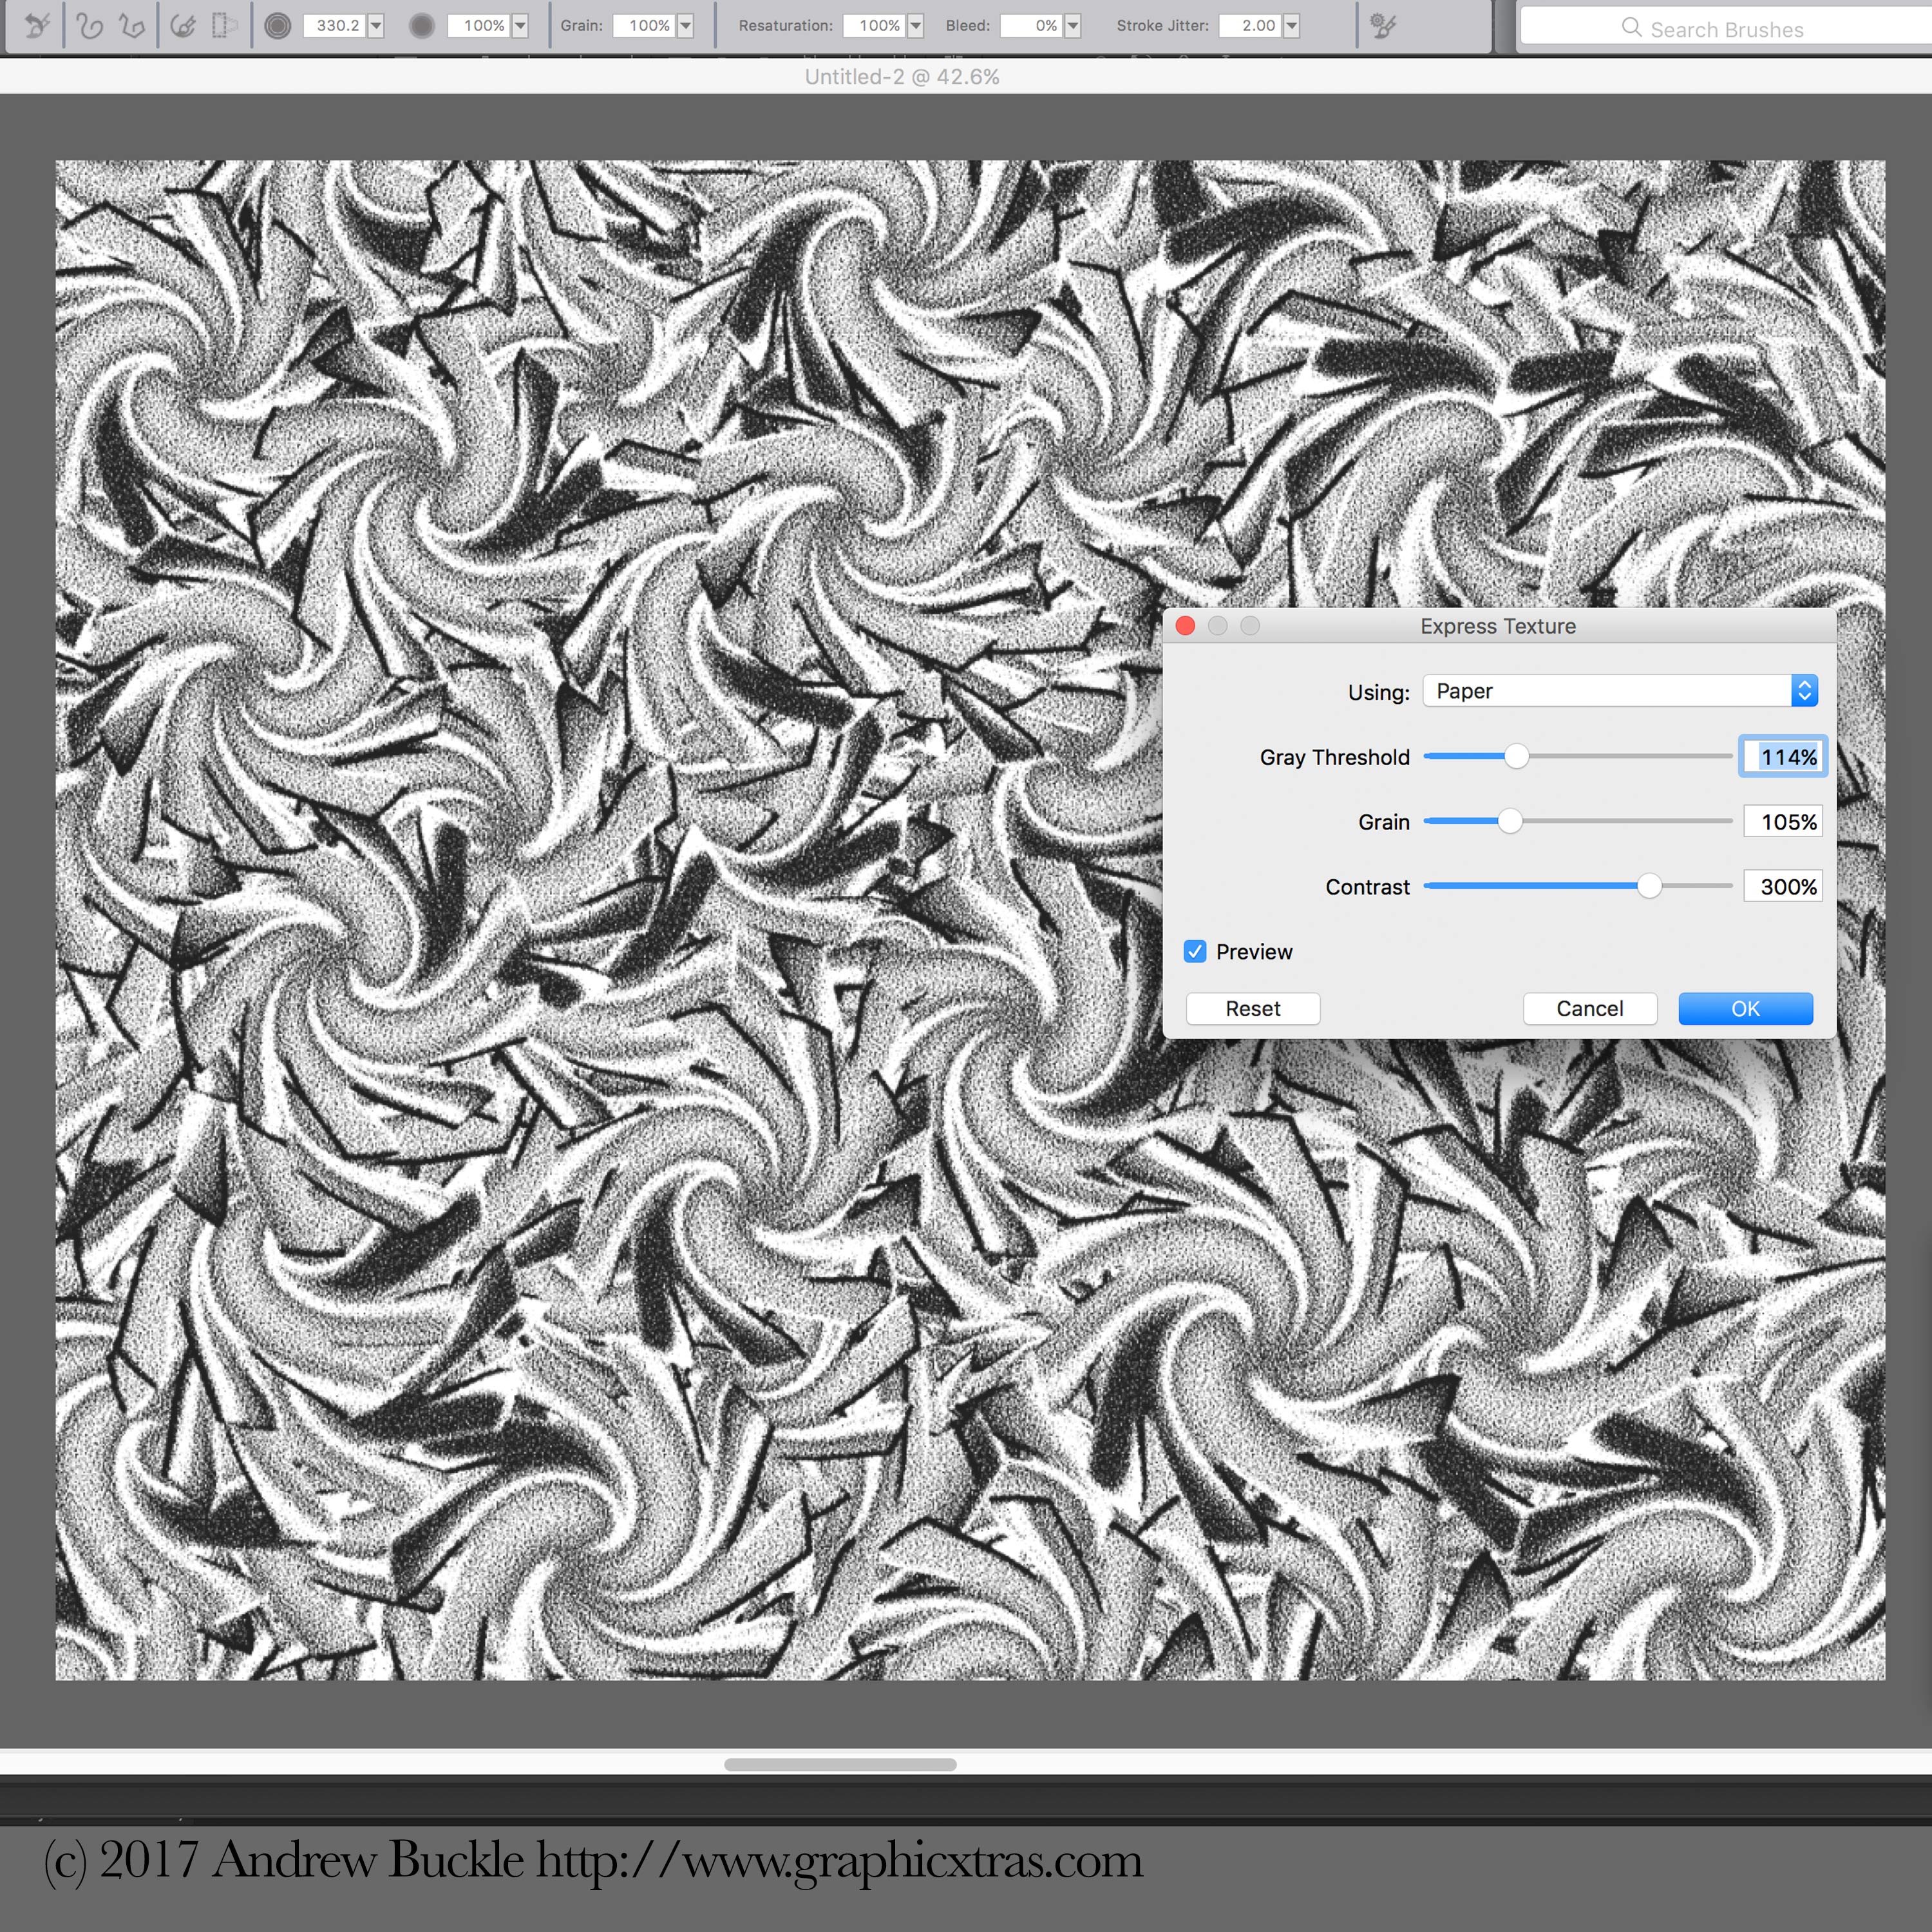The width and height of the screenshot is (1932, 1932).
Task: Click the dialog Grain 105% field
Action: point(1783,822)
